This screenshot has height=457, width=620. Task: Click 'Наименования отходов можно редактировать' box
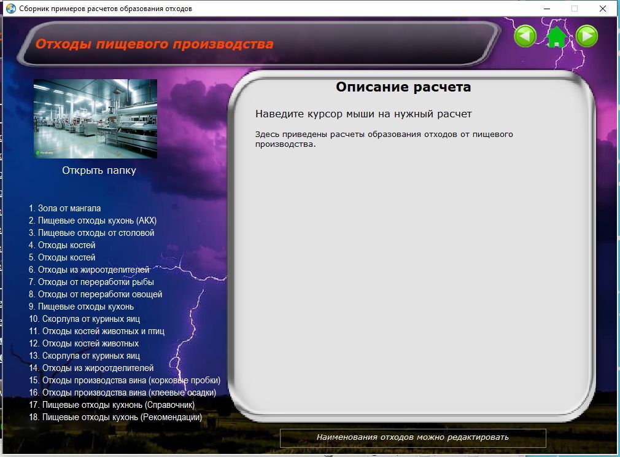413,437
